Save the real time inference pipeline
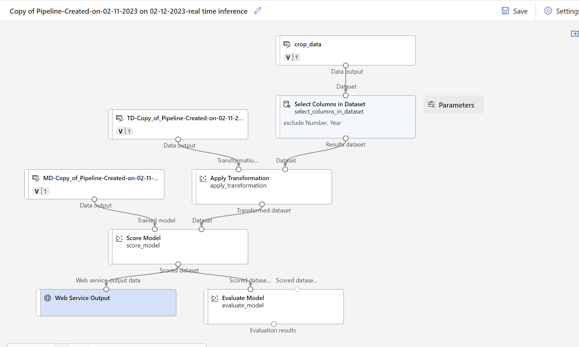The image size is (579, 347). click(515, 11)
